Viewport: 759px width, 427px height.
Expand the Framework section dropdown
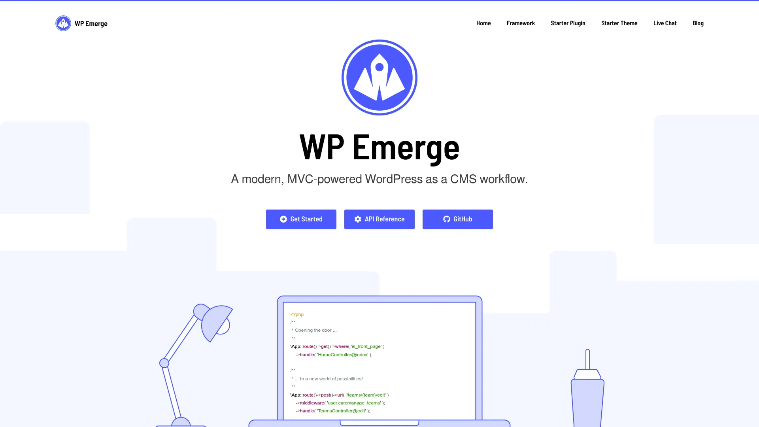point(521,23)
